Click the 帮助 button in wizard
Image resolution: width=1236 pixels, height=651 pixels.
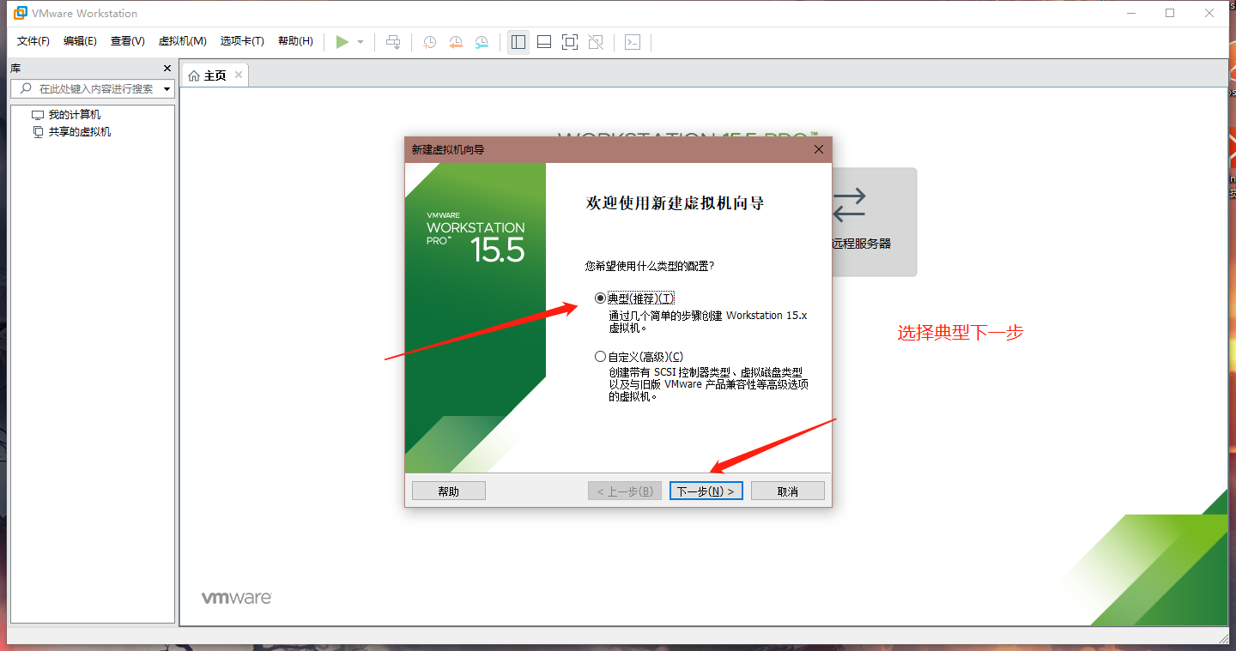[449, 491]
